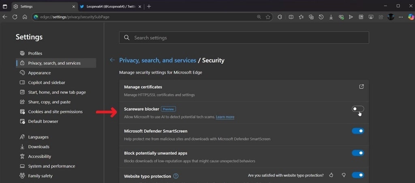Enable the Scareware blocker toggle
Screen dimensions: 415x183
point(358,109)
